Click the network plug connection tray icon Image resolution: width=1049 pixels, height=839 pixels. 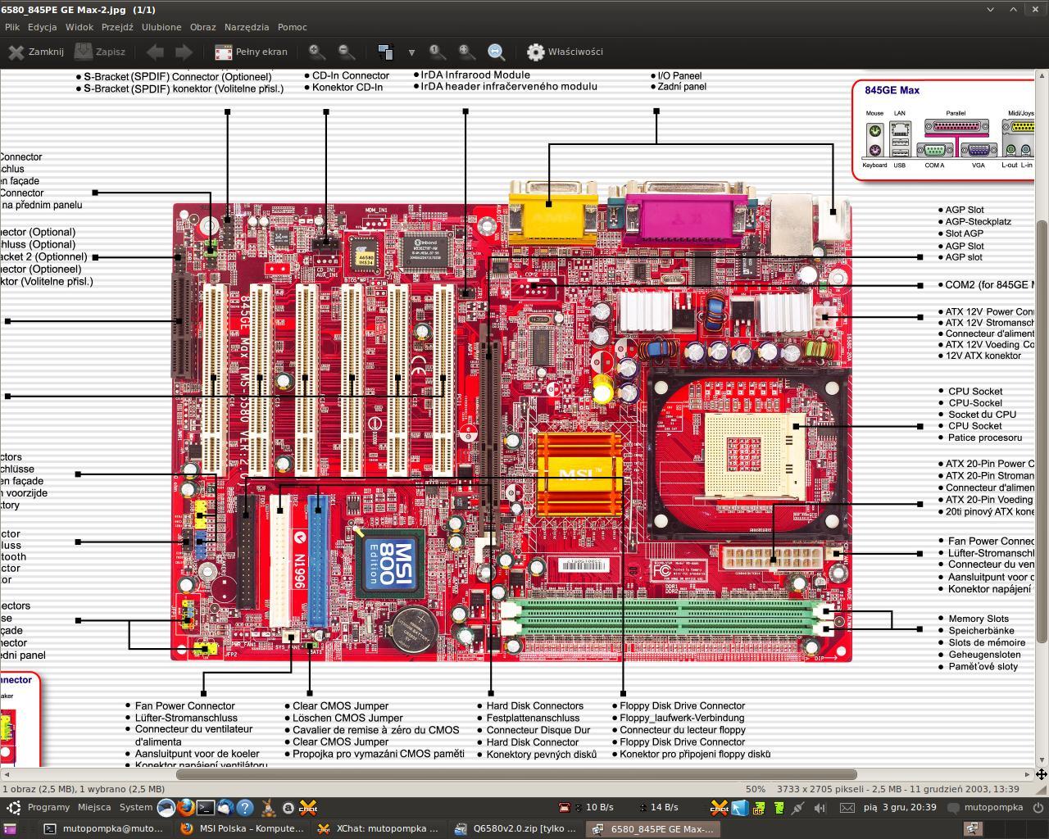[797, 808]
